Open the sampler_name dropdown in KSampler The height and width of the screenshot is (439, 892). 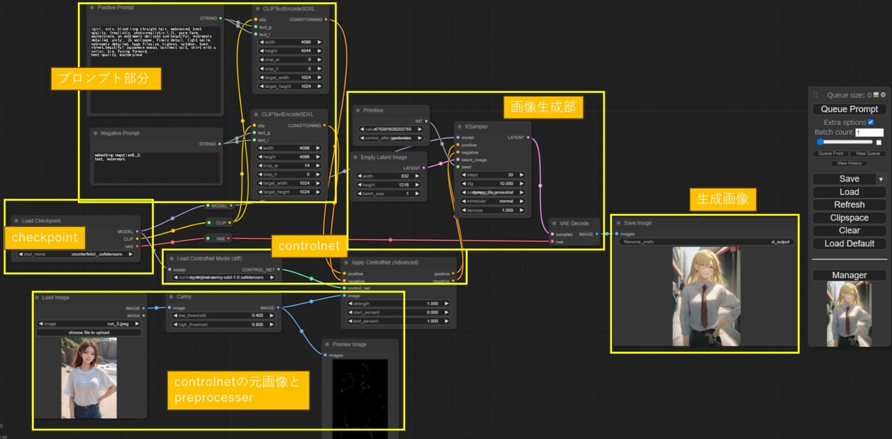tap(491, 192)
